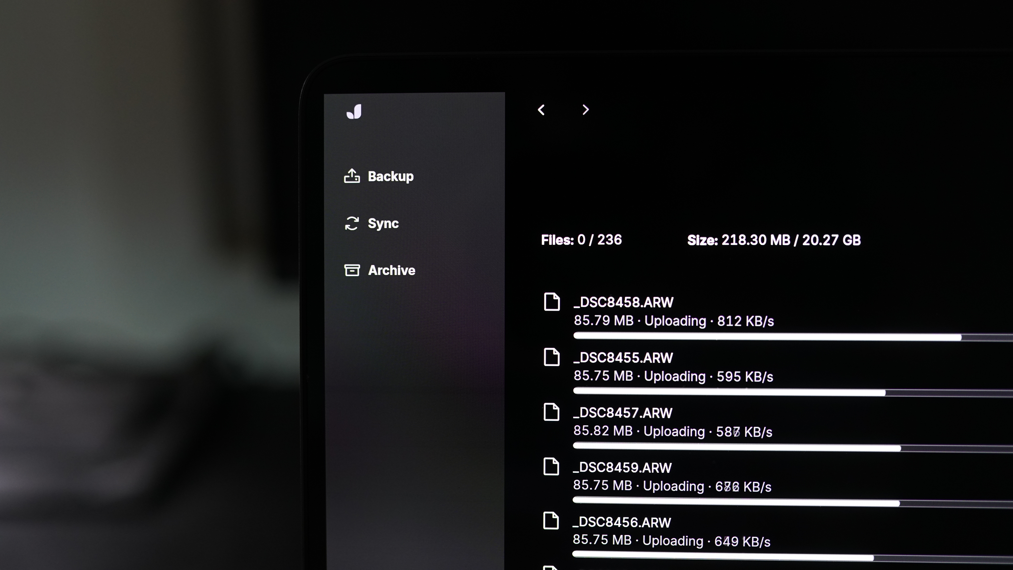This screenshot has width=1013, height=570.
Task: Go back with the left chevron
Action: pyautogui.click(x=541, y=110)
